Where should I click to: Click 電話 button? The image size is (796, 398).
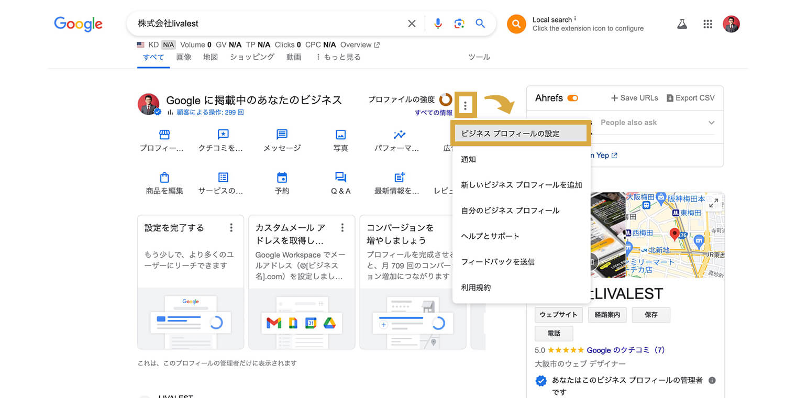coord(554,334)
